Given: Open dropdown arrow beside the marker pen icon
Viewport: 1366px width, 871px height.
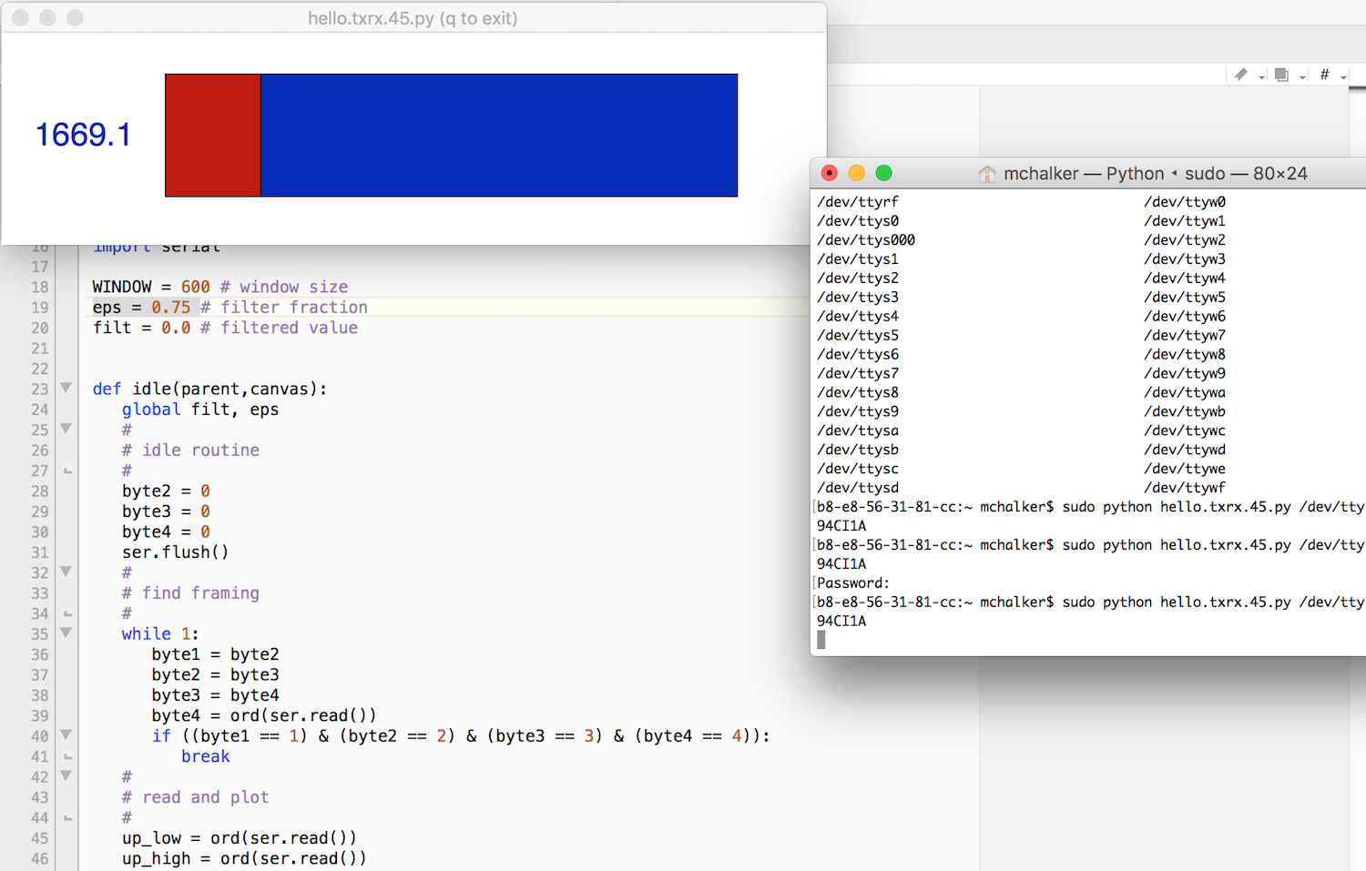Looking at the screenshot, I should pos(1261,77).
